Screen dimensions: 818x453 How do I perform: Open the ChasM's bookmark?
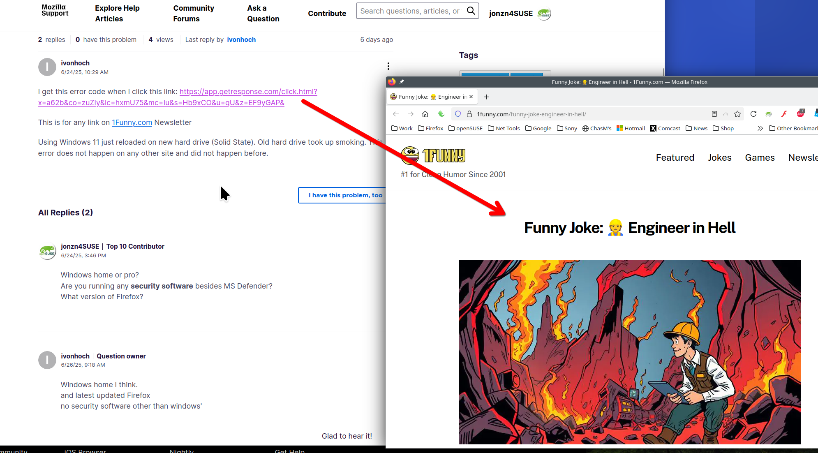[x=597, y=128]
